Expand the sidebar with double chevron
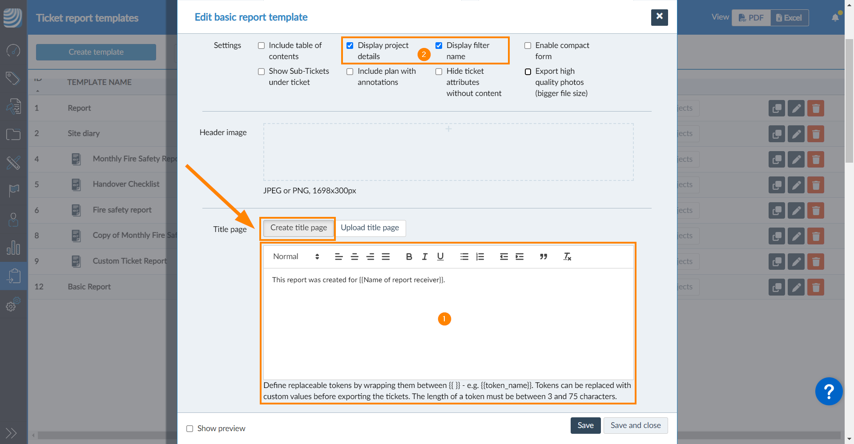Image resolution: width=854 pixels, height=444 pixels. 11,432
